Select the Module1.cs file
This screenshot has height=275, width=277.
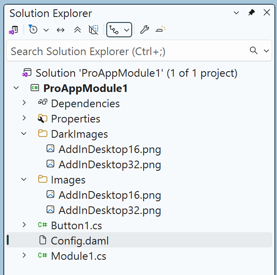[79, 256]
